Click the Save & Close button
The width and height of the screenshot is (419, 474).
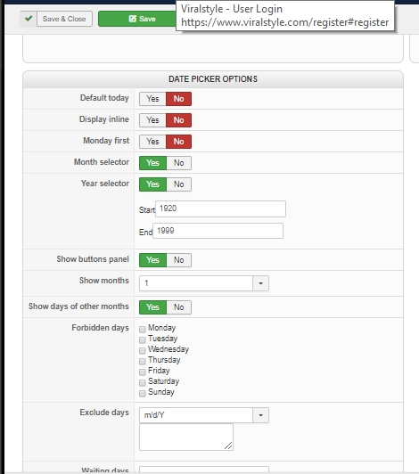point(64,19)
